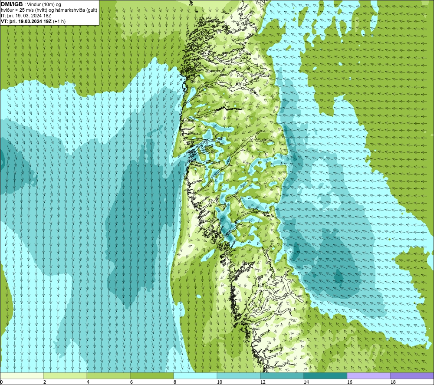Click the 'hviður > 25 m/s' legend line
Screen dimensions: 434x385
coord(49,10)
